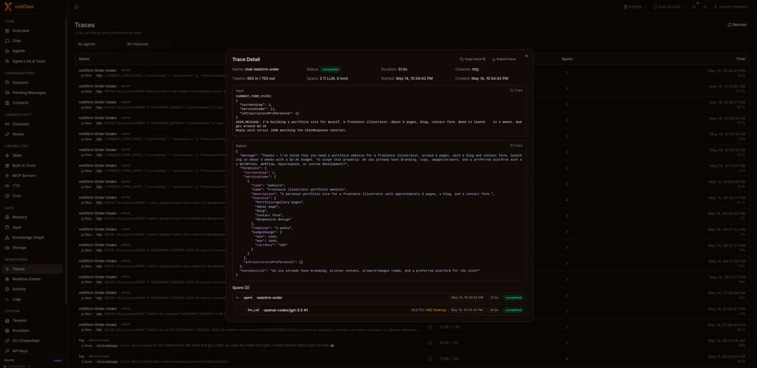The width and height of the screenshot is (757, 368).
Task: Close the Trace Detail dialog
Action: [526, 56]
